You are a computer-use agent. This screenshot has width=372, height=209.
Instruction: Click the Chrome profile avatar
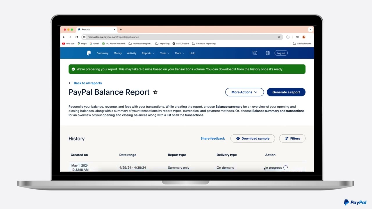[304, 37]
